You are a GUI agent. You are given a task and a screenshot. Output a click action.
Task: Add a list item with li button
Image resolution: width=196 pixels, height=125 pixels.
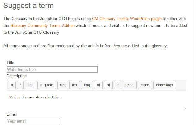[x=117, y=85]
